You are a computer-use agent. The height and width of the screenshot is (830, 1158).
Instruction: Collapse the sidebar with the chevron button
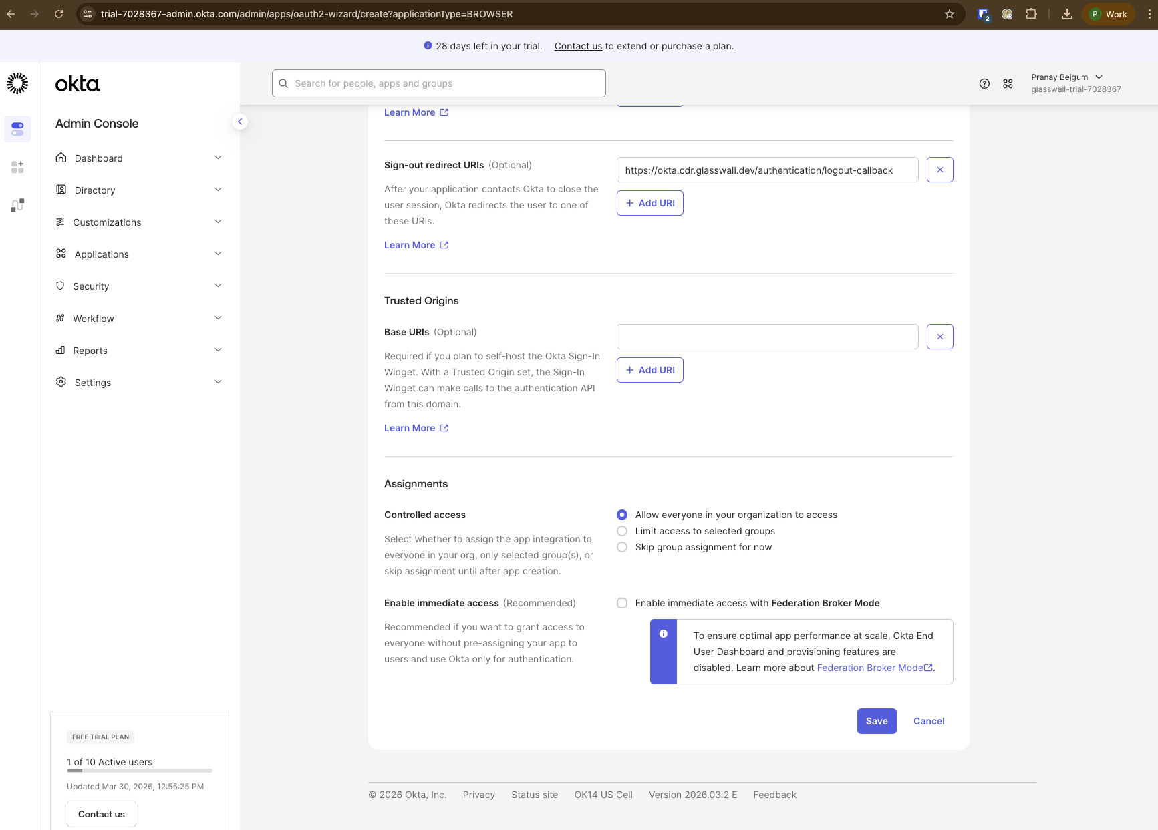click(x=240, y=122)
